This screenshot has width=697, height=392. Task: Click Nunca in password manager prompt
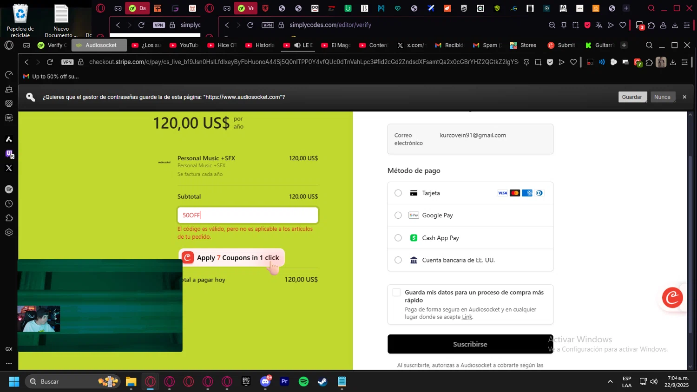pos(662,97)
